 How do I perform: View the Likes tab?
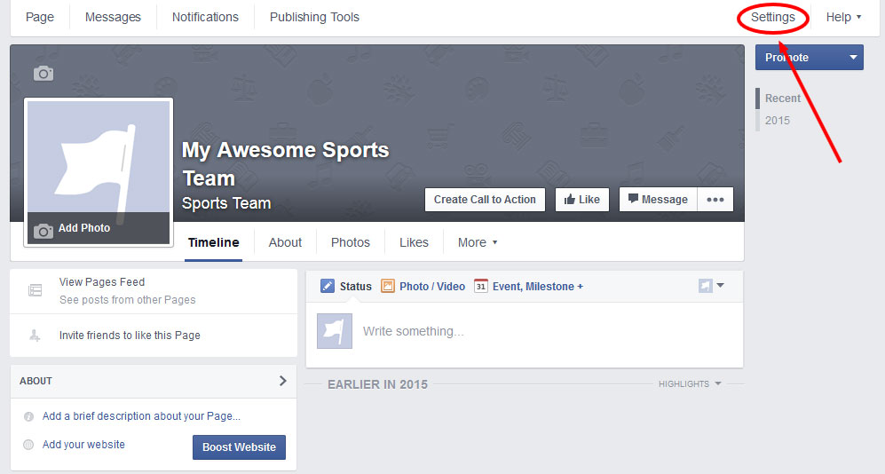click(414, 242)
